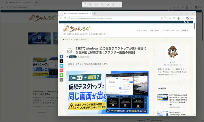Click the Windows breadcrumb link
The height and width of the screenshot is (122, 204).
coord(84,40)
